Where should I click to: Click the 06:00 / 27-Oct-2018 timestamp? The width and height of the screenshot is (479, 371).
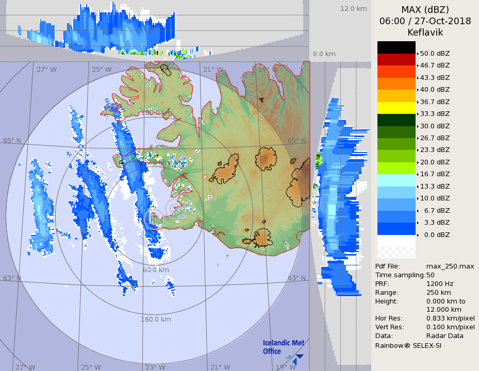tap(425, 21)
